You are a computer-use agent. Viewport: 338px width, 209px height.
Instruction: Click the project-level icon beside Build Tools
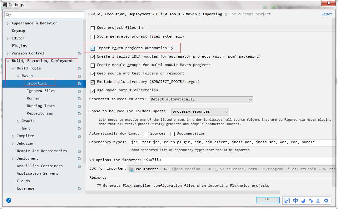click(x=79, y=69)
